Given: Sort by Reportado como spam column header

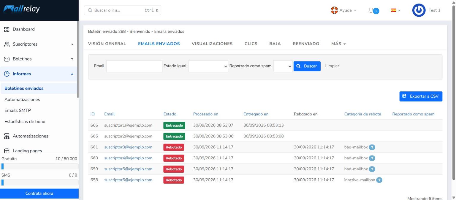Looking at the screenshot, I should point(413,114).
